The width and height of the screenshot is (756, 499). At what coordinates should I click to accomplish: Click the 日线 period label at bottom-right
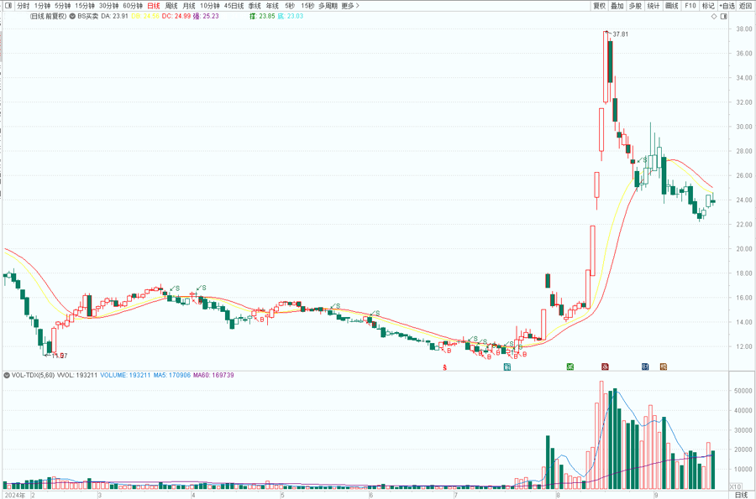click(x=739, y=495)
